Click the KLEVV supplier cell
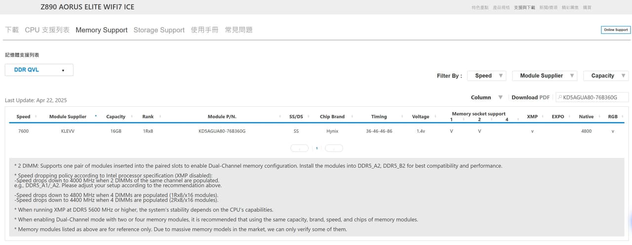632x245 pixels. click(x=68, y=131)
